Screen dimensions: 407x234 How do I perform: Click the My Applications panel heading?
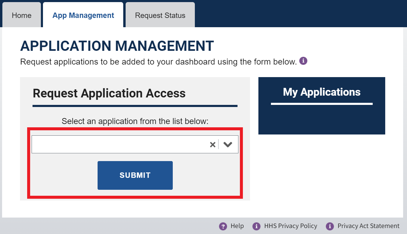322,92
